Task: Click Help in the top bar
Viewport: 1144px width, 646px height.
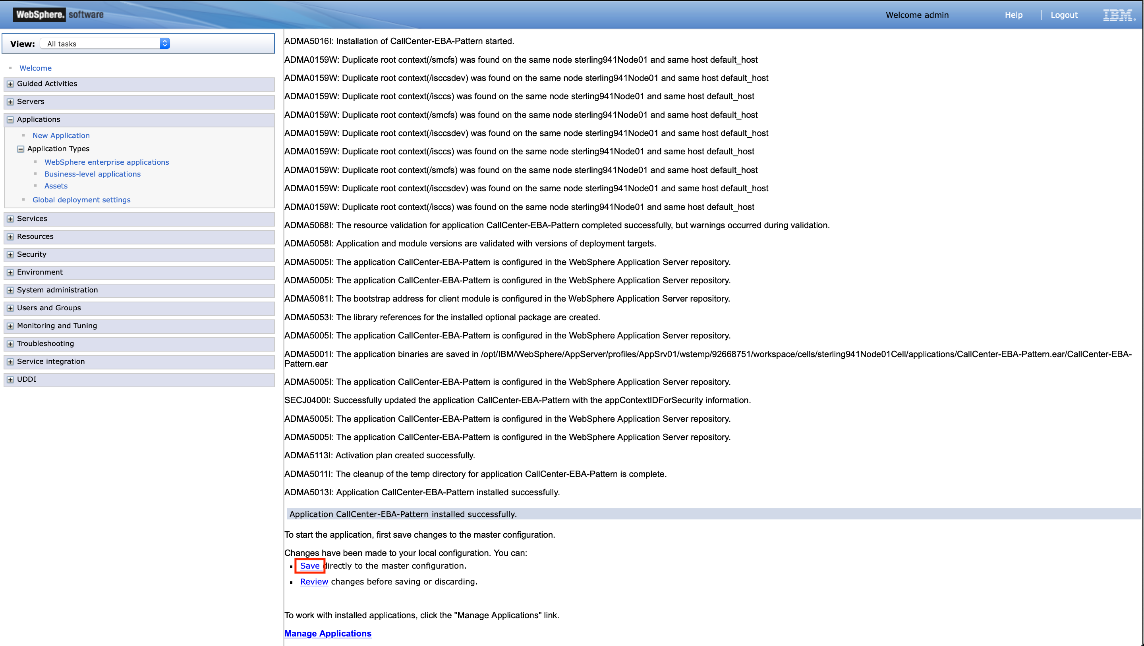Action: tap(1014, 15)
